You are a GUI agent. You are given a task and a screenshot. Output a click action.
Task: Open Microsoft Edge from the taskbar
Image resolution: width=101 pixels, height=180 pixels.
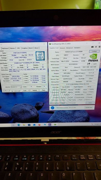[19, 125]
